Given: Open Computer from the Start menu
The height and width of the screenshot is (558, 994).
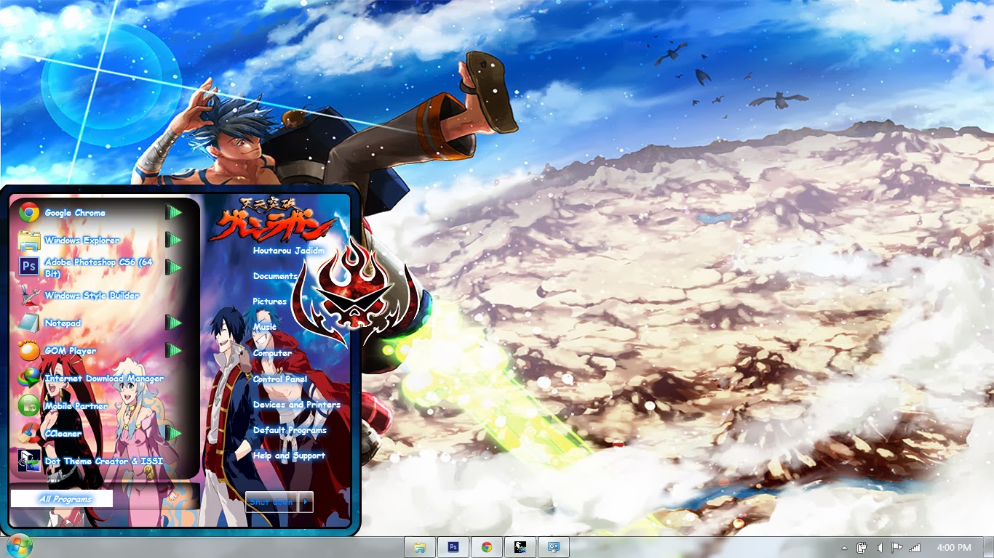Looking at the screenshot, I should 273,353.
